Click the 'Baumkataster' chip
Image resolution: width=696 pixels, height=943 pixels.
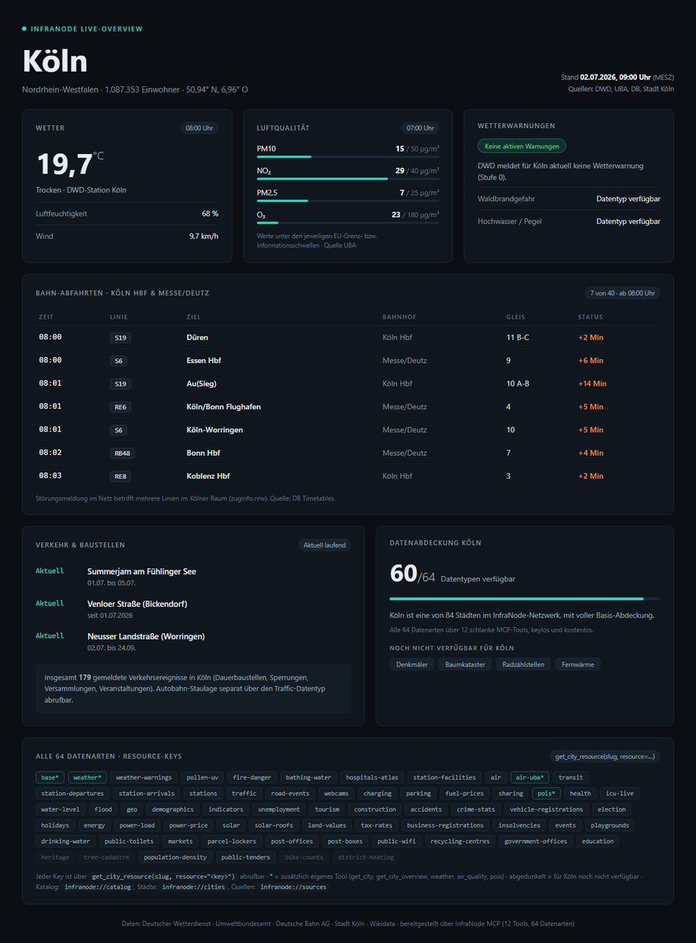click(465, 665)
